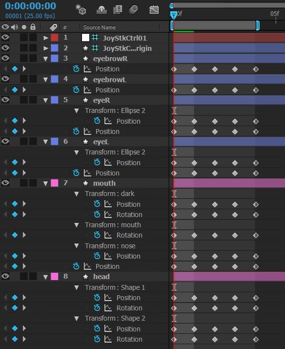The height and width of the screenshot is (349, 285).
Task: Hide the JoyStkCtrl01 layer
Action: point(5,37)
